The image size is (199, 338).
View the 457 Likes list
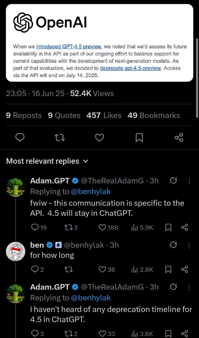click(x=104, y=115)
